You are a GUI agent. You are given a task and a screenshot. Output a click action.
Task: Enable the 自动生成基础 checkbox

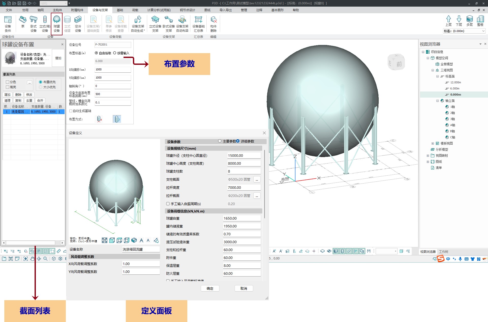(x=71, y=111)
